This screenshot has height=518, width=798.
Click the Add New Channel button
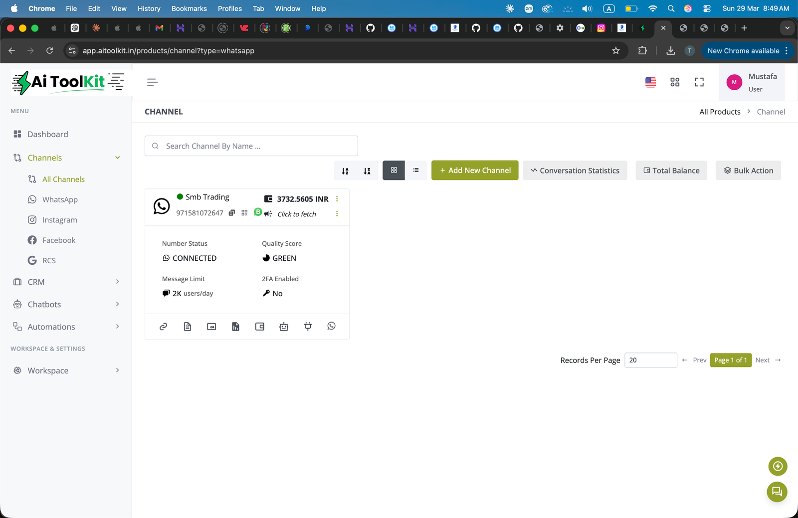click(474, 170)
